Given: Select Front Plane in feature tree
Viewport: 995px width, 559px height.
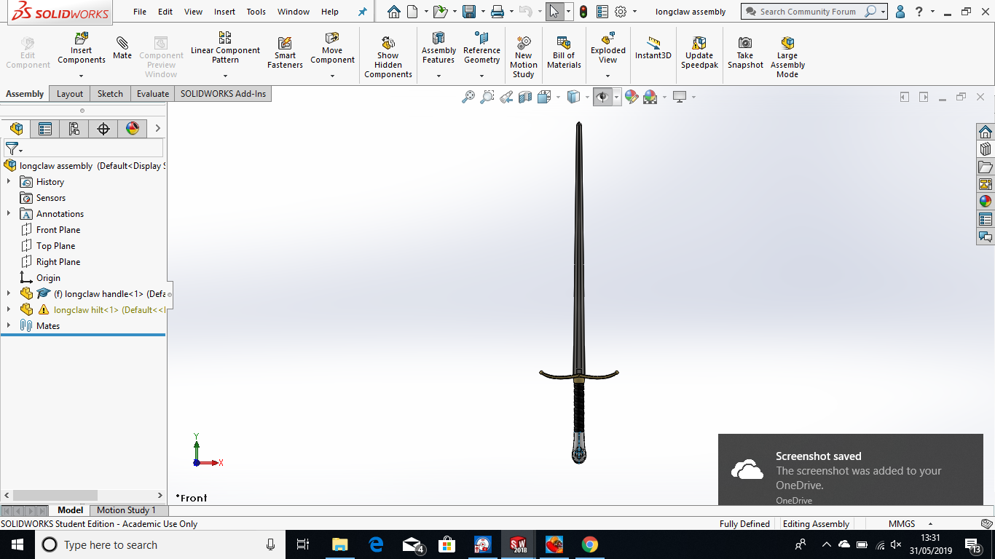Looking at the screenshot, I should pos(58,229).
